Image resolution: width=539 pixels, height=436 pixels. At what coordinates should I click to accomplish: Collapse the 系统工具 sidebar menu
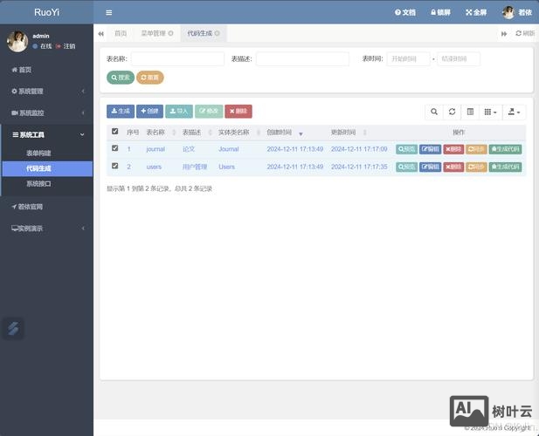(46, 135)
